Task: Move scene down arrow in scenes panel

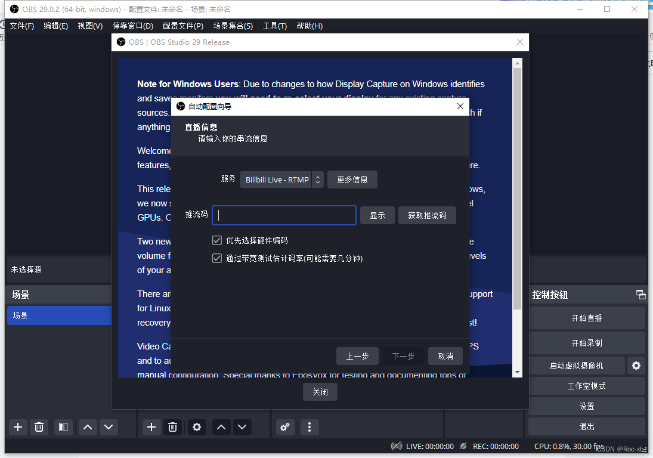Action: [109, 427]
